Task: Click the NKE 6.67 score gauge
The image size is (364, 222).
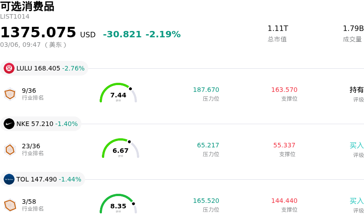Action: click(x=121, y=149)
